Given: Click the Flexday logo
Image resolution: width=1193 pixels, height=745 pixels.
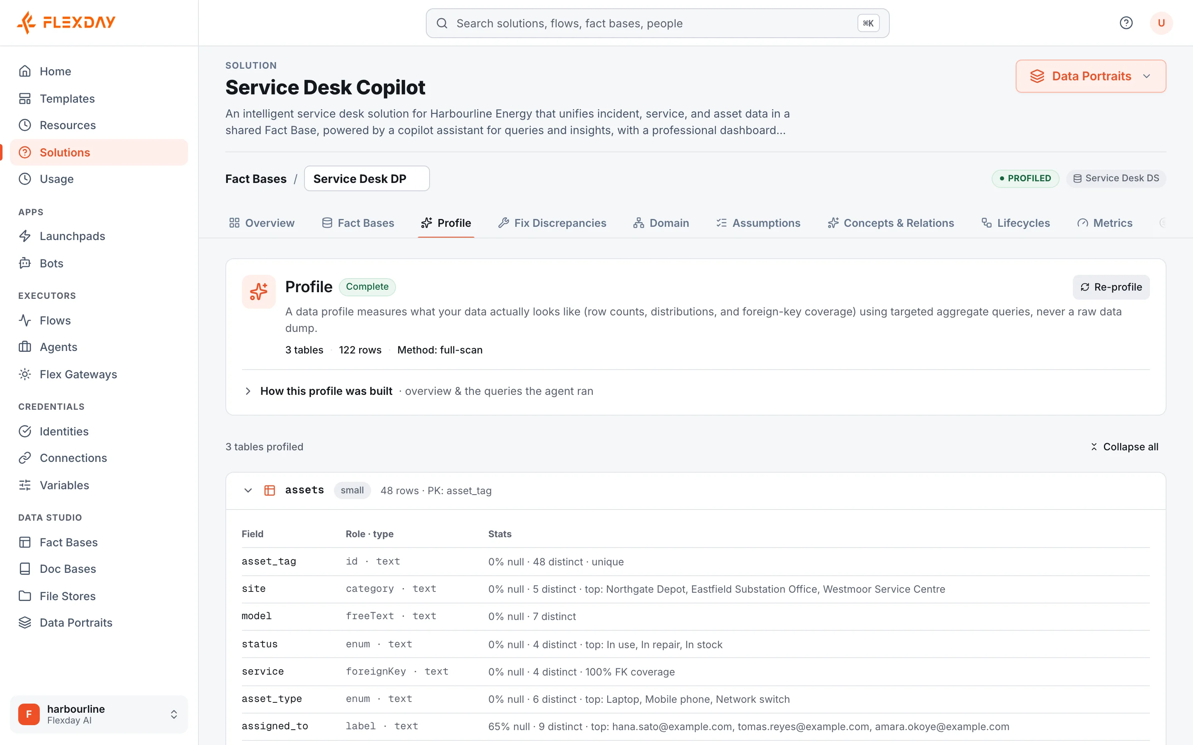Looking at the screenshot, I should coord(66,22).
